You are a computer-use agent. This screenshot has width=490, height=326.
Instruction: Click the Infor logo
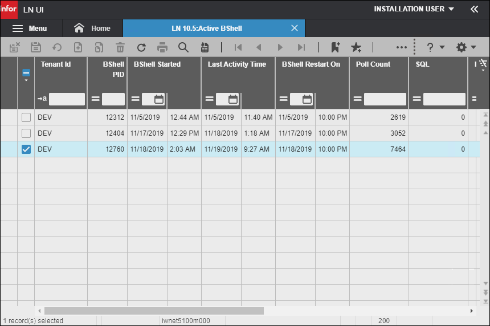click(9, 9)
